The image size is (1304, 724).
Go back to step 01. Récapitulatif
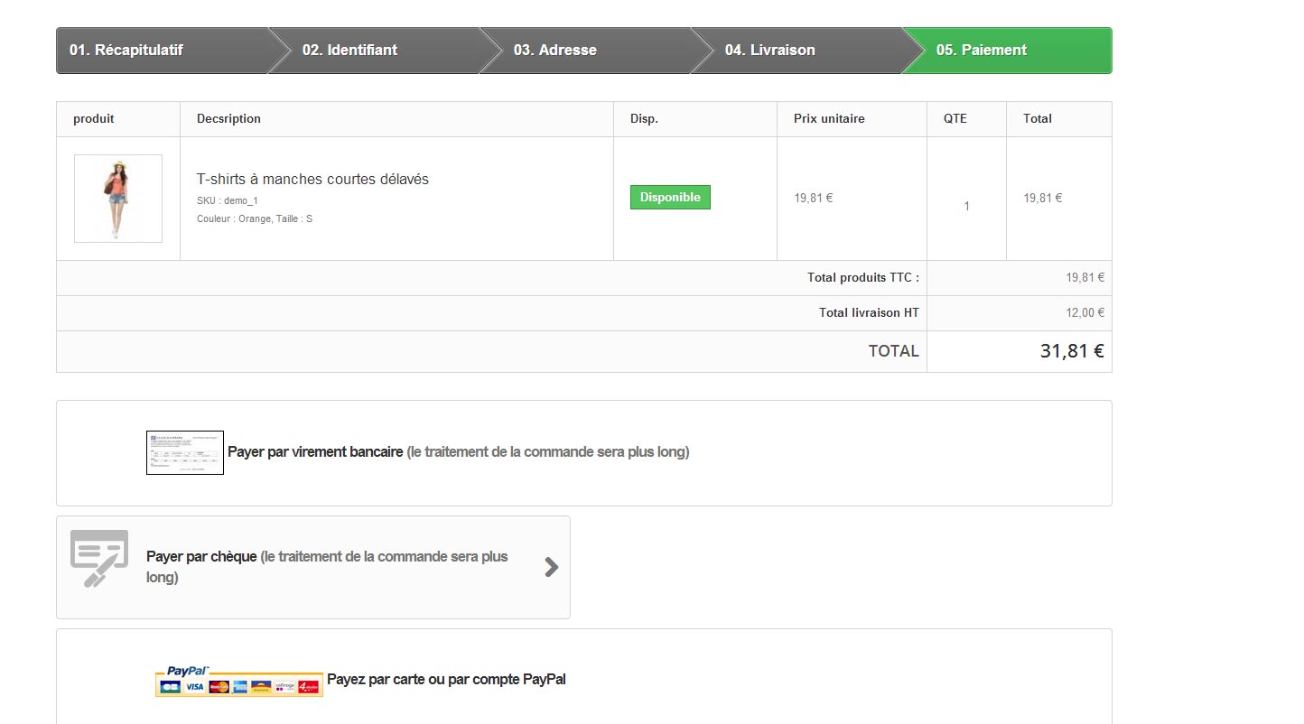pyautogui.click(x=126, y=51)
